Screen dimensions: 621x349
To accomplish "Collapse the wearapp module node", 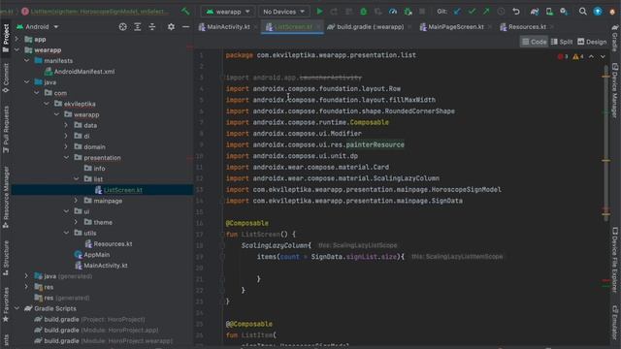I will pos(17,49).
